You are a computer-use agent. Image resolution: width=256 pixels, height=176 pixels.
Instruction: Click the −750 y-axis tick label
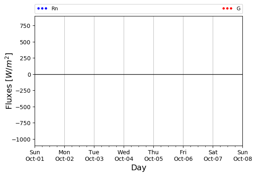[x=23, y=123]
